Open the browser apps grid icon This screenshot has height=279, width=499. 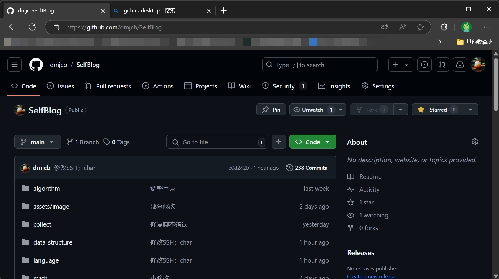tap(367, 27)
